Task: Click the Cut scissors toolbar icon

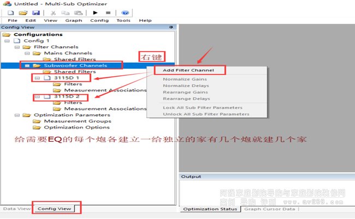Action: 54,13
